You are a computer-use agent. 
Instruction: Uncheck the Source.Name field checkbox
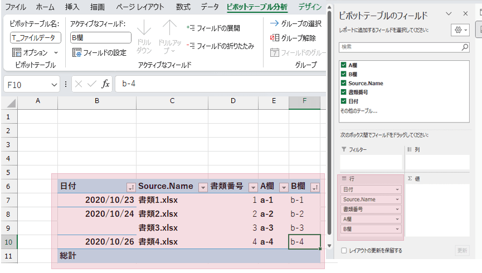coord(343,83)
